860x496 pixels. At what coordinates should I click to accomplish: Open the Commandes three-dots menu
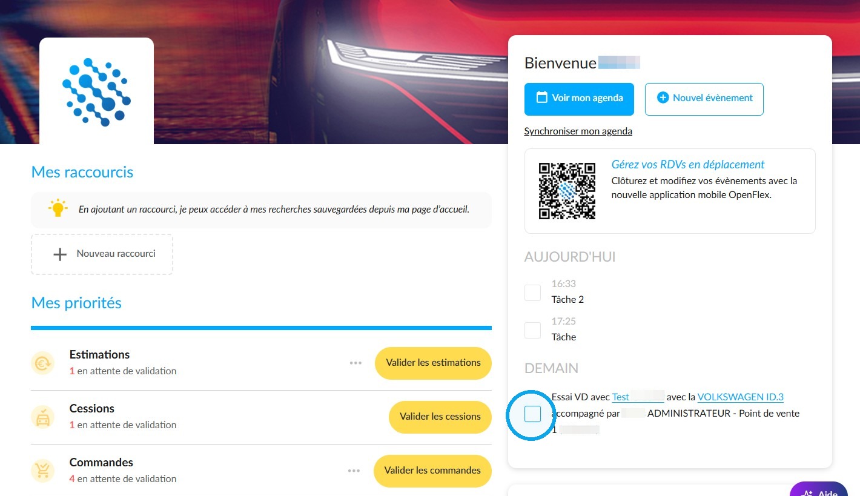coord(356,471)
